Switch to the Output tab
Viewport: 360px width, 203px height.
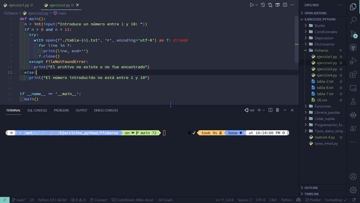(81, 111)
